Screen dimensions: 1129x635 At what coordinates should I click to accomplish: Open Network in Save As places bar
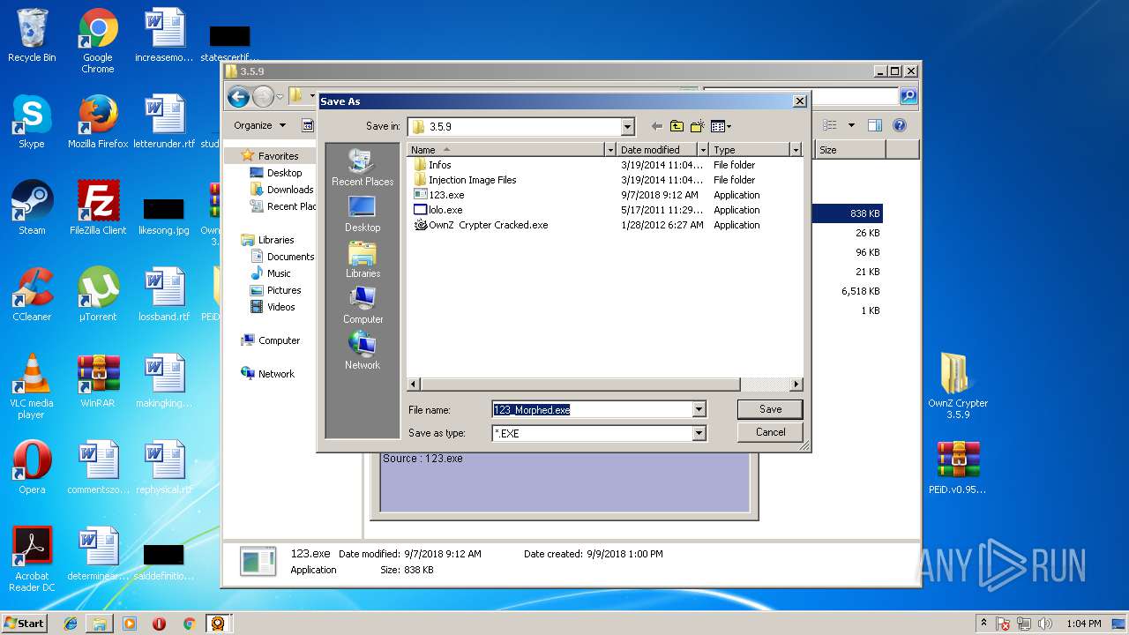(x=363, y=351)
